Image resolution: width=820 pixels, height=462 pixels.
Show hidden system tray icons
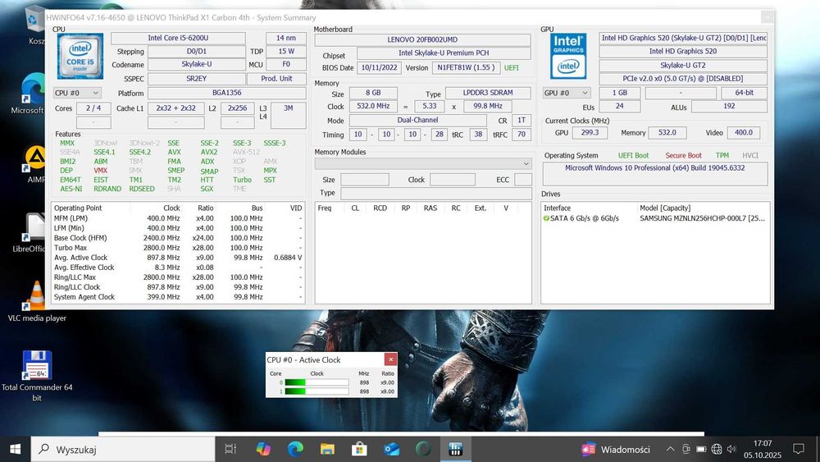tap(670, 449)
